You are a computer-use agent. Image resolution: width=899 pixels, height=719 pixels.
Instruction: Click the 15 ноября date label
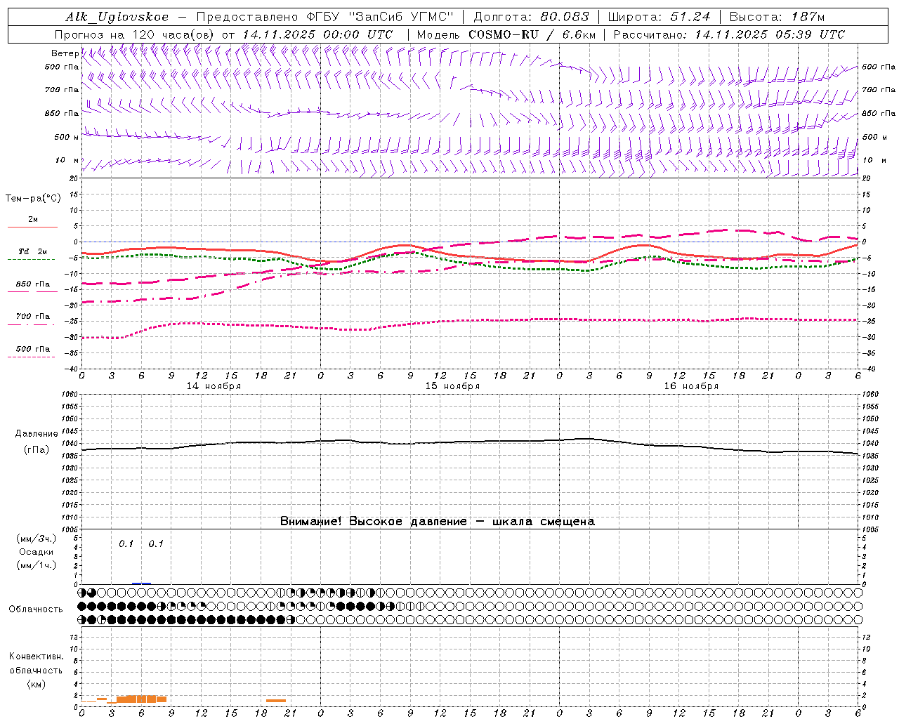tap(452, 386)
